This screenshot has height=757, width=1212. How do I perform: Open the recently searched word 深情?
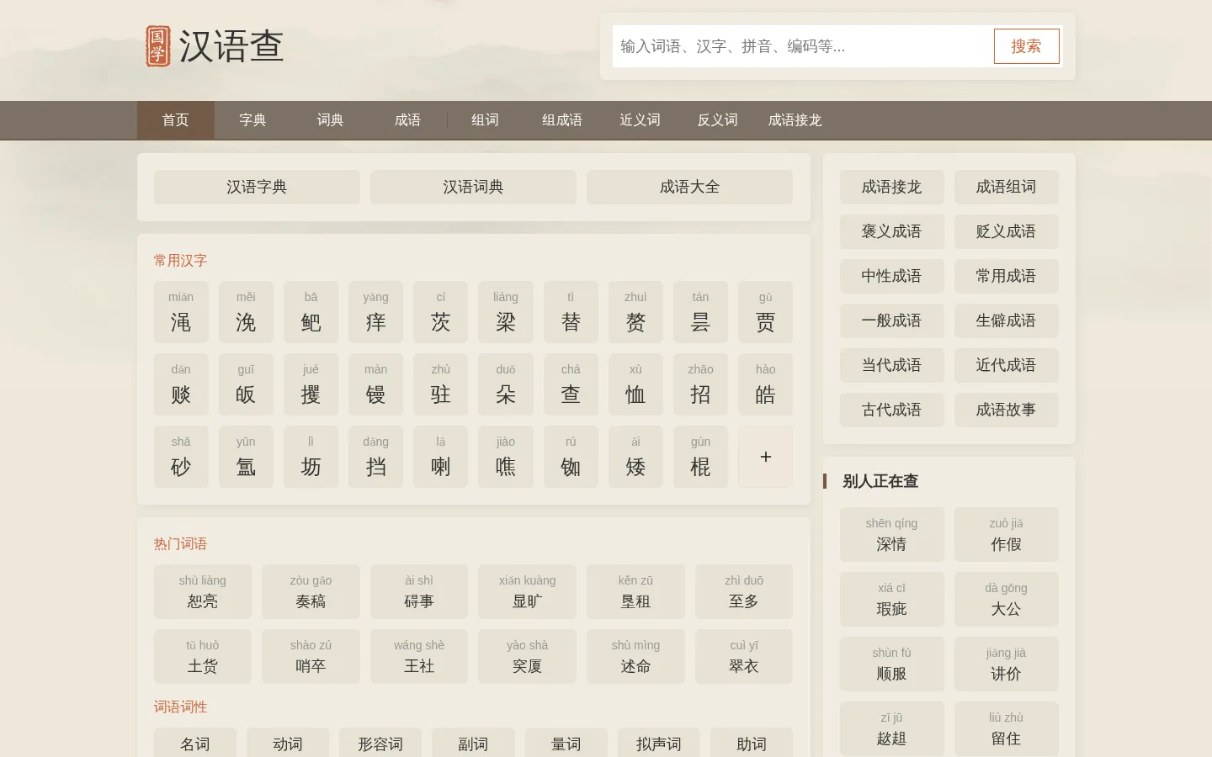point(891,534)
